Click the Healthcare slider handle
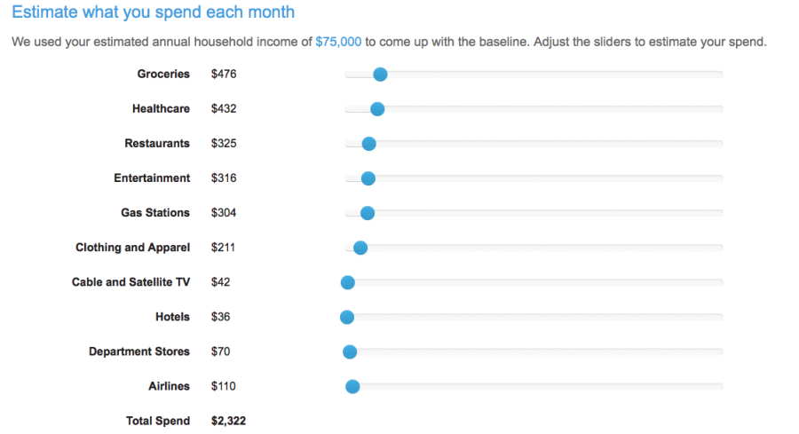Image resolution: width=799 pixels, height=434 pixels. click(x=377, y=109)
